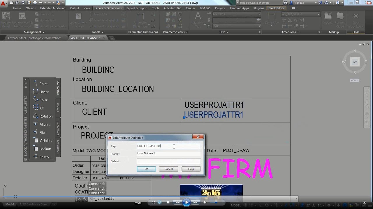Select the Lookup parameter tool
Screen dimensions: 373x209
pyautogui.click(x=42, y=149)
